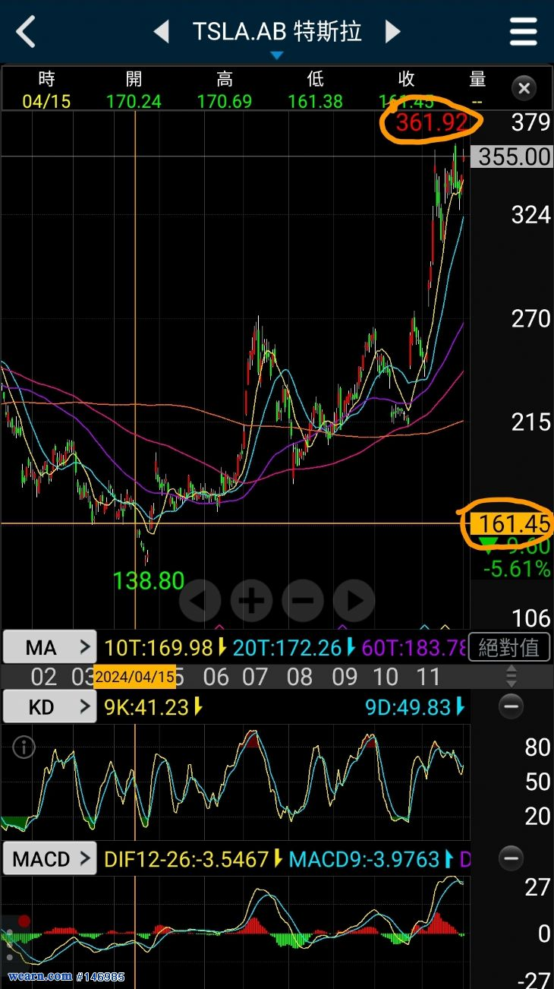Open the KD indicator selector
554x989 pixels.
(49, 707)
